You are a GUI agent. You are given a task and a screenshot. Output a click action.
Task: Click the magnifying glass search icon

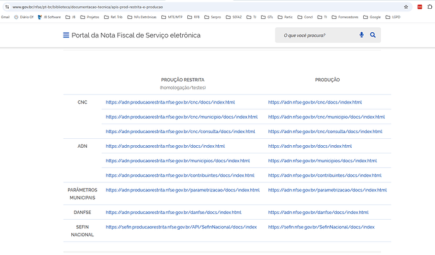tap(373, 35)
